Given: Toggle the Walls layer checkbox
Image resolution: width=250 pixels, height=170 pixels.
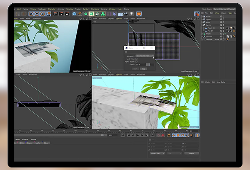Looking at the screenshot, I should click(x=221, y=22).
